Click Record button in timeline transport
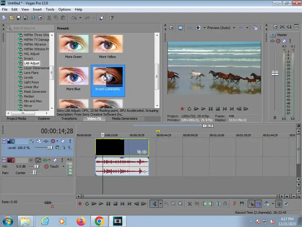Image resolution: width=302 pixels, height=227 pixels. (80, 204)
